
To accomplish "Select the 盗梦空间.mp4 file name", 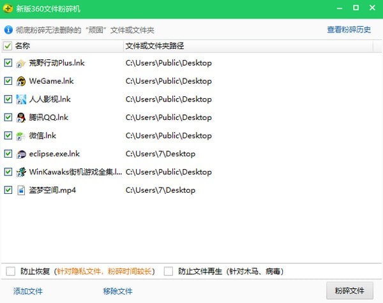I will 52,190.
